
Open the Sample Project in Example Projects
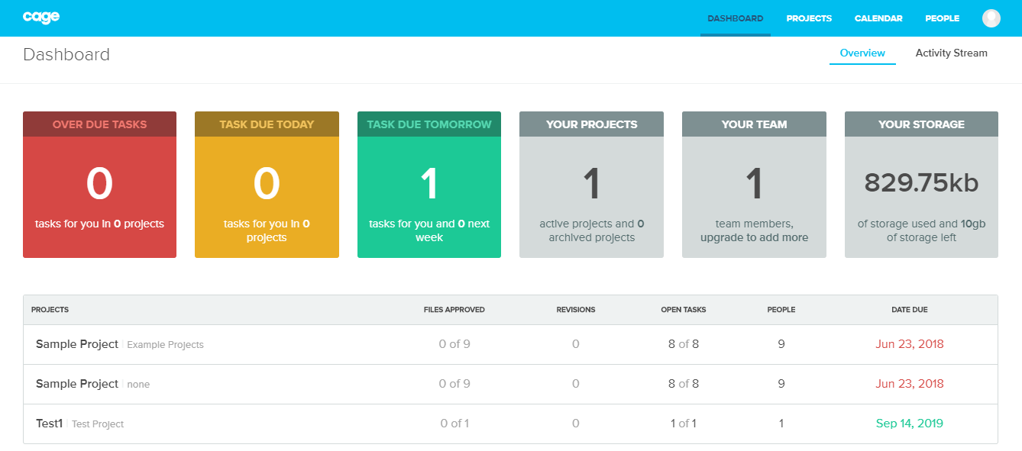coord(76,343)
